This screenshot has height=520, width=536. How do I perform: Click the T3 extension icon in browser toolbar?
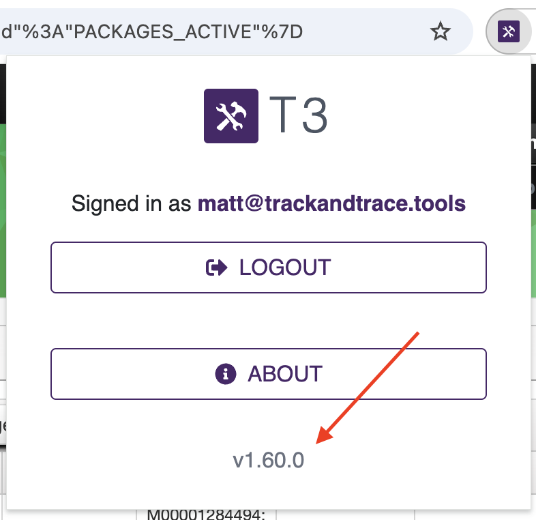tap(509, 31)
